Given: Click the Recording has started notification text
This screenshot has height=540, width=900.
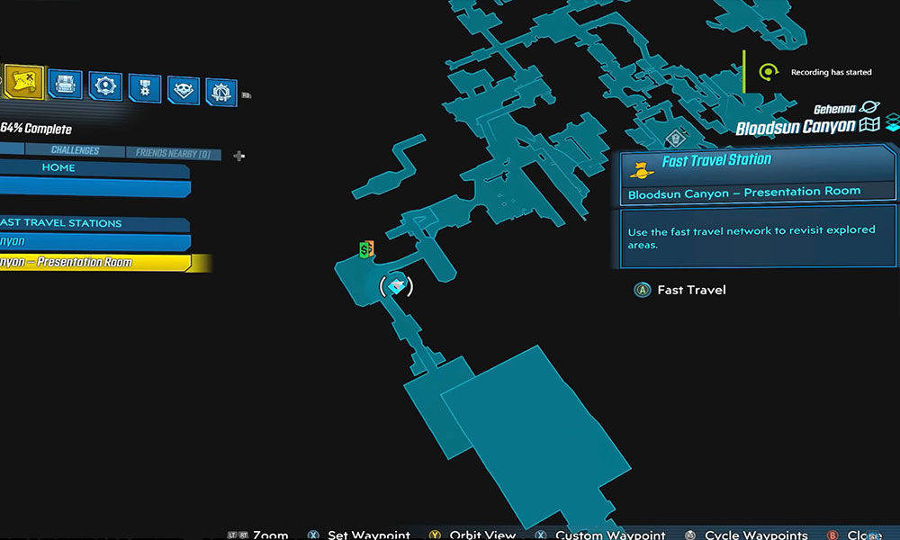Looking at the screenshot, I should tap(831, 72).
